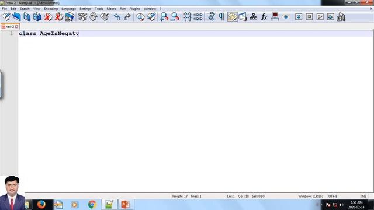
Task: Click the Zoom Out magnifier icon
Action: [x=175, y=17]
